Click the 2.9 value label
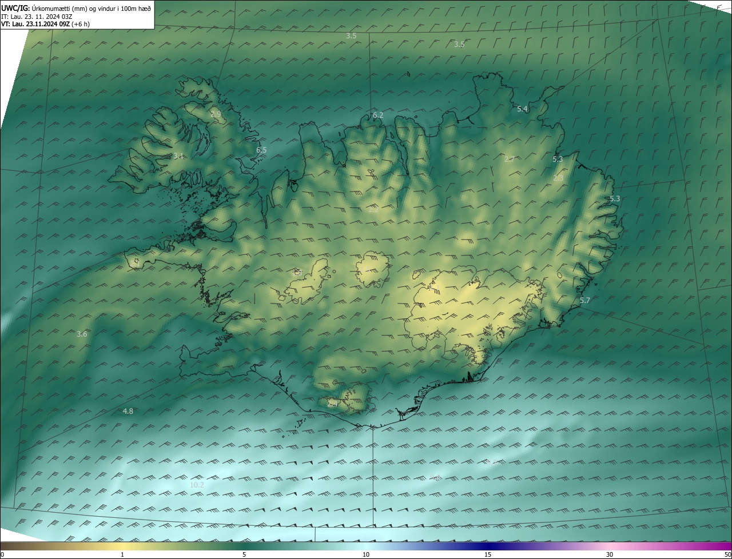This screenshot has height=559, width=732. pos(216,114)
